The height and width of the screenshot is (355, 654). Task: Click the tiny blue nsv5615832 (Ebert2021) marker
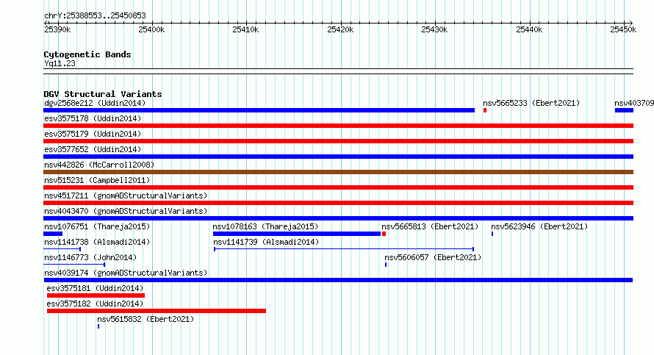pos(98,326)
